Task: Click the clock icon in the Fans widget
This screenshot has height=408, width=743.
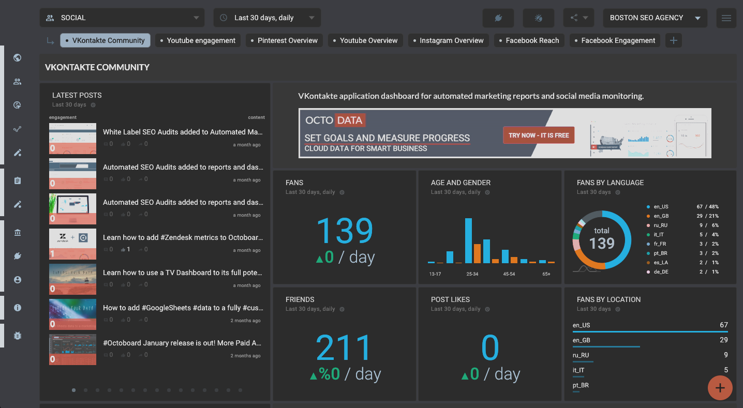Action: pos(342,192)
